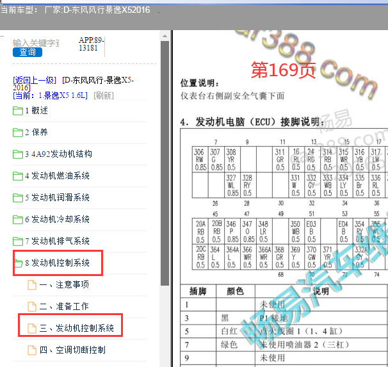Click document icon beside 一、注意事项
Screen dimensions: 388x367
pyautogui.click(x=32, y=285)
